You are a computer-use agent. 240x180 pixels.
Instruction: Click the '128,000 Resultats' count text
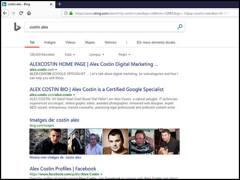coord(42,55)
